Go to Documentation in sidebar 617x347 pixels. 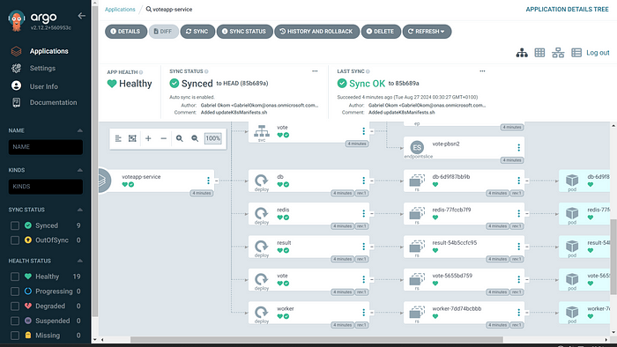(x=53, y=102)
